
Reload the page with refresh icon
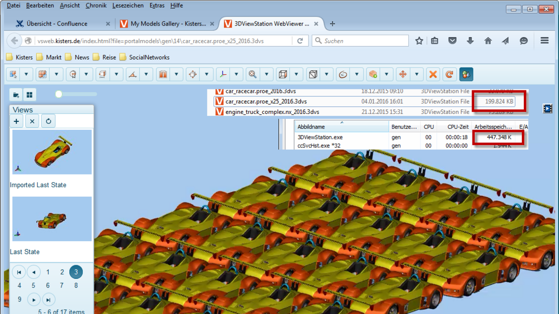[x=300, y=41]
